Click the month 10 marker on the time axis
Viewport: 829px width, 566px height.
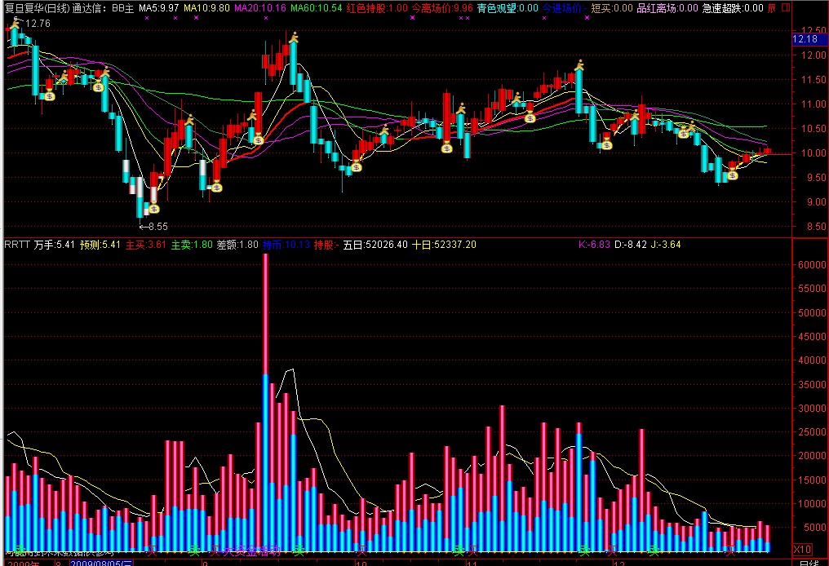point(361,564)
